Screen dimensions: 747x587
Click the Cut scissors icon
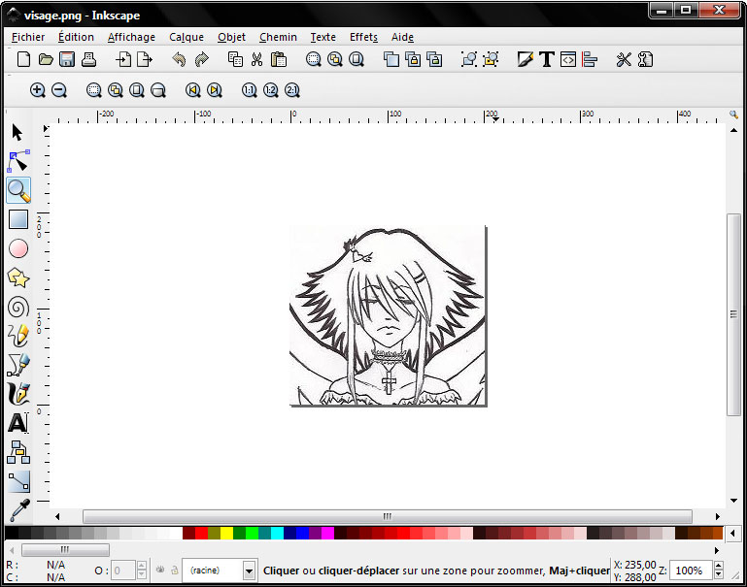256,60
